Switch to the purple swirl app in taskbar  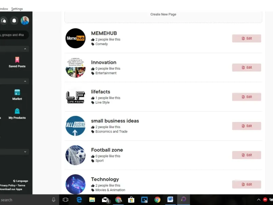[x=183, y=199]
